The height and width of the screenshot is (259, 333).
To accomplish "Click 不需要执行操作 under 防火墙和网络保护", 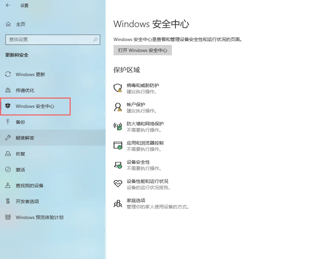I will pyautogui.click(x=144, y=130).
